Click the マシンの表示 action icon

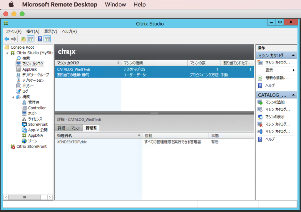(260, 117)
